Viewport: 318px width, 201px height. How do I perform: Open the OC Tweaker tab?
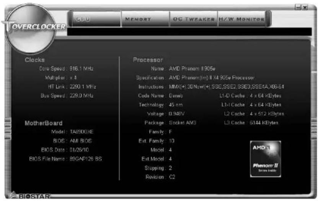pos(194,19)
